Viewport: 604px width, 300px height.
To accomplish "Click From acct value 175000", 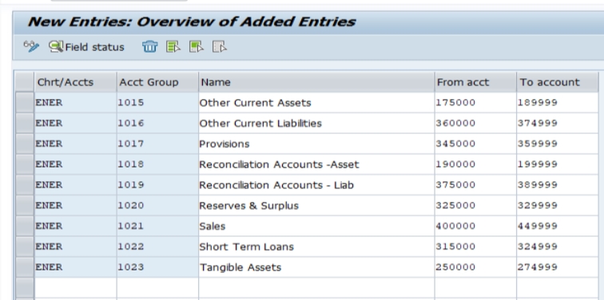I will 475,103.
